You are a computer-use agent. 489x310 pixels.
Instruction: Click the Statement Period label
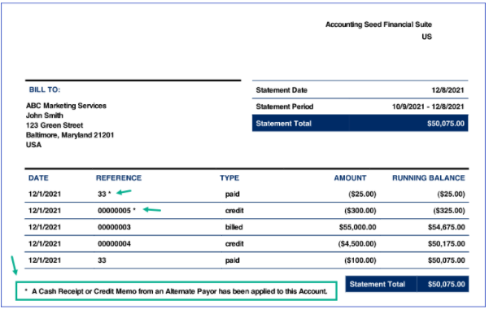[285, 107]
